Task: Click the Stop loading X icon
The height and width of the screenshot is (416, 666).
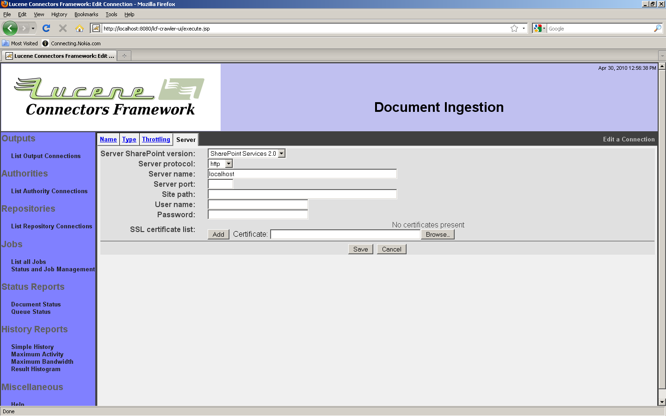Action: click(63, 28)
